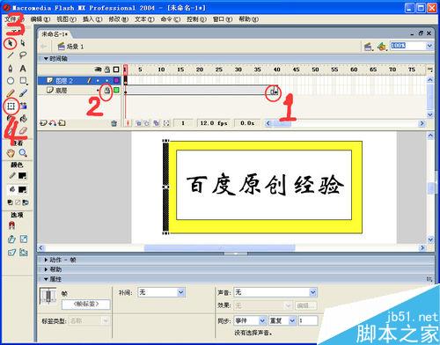Select the Hand tool
This screenshot has width=440, height=345.
pos(11,153)
